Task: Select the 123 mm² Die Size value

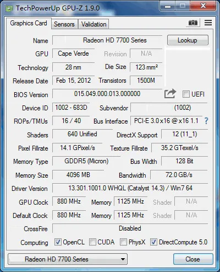Action: [x=146, y=67]
